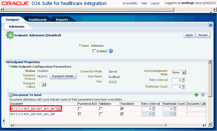Screen dimensions: 217x131
Task: Open the Transport Callout dropdown
Action: [44, 84]
